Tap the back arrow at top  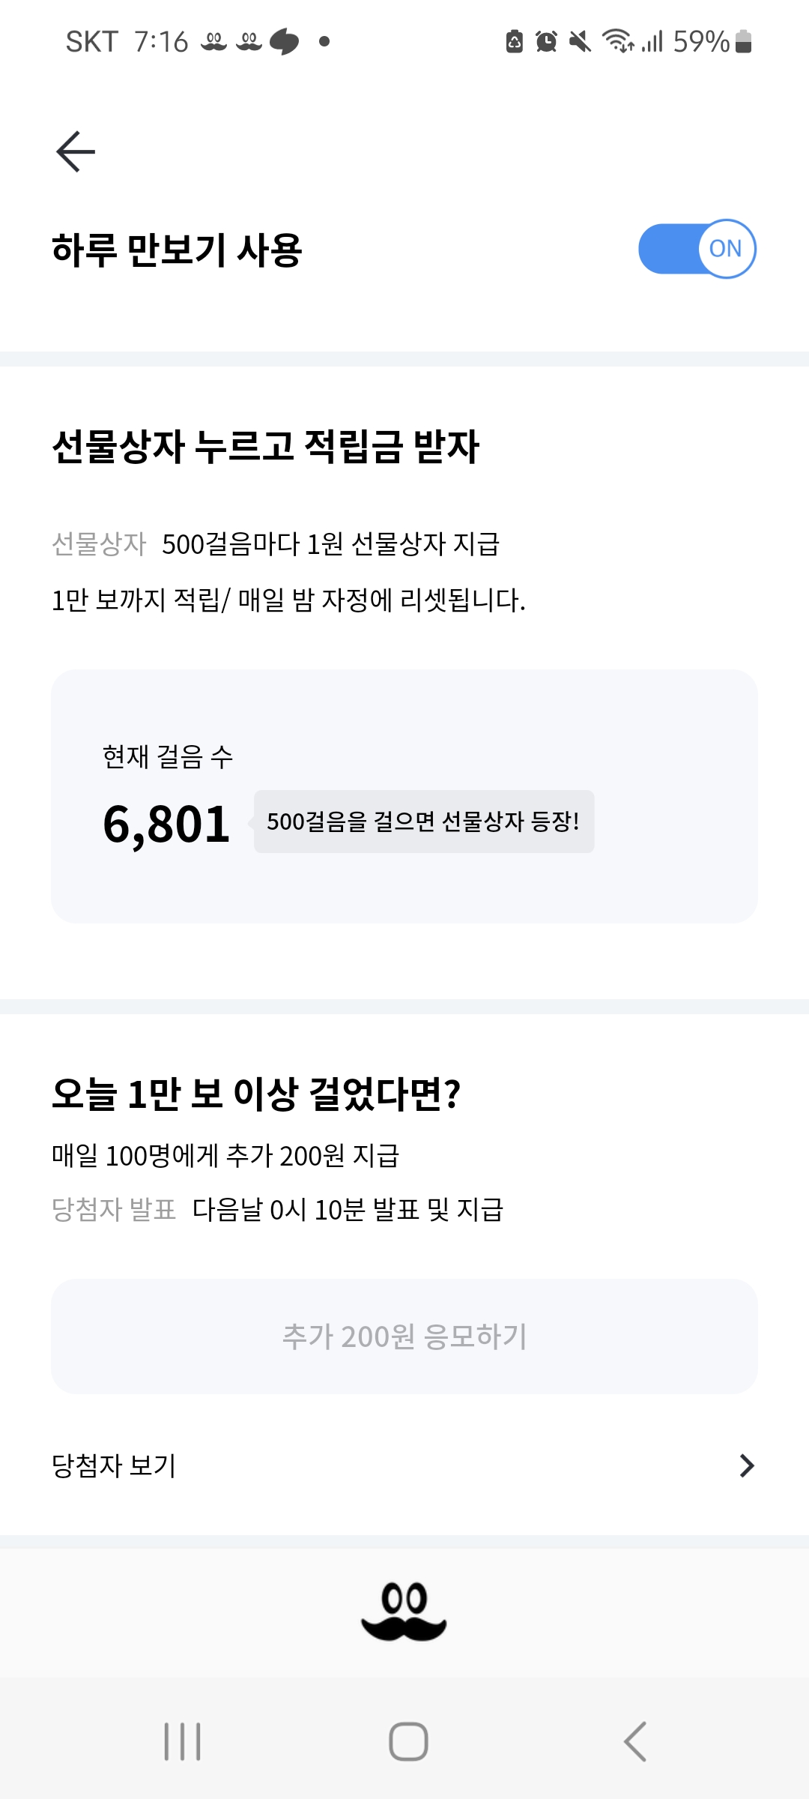(76, 151)
